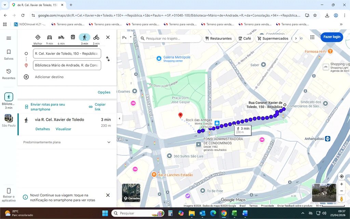The image size is (350, 219).
Task: Choose motorcycle mode (6 min)
Action: (x=61, y=37)
